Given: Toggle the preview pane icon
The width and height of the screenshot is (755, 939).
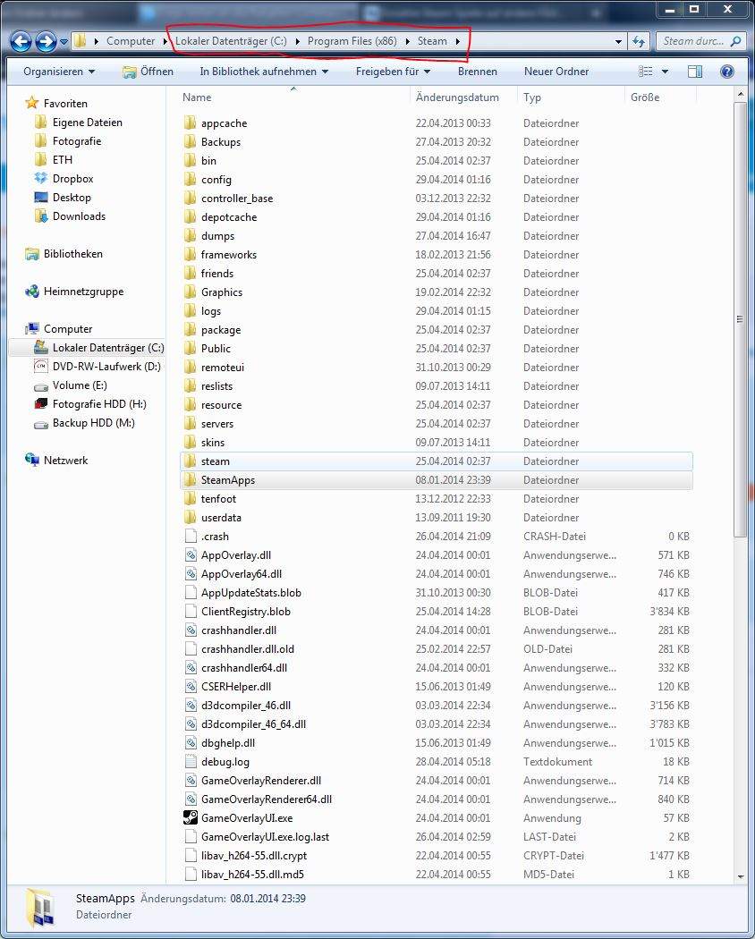Looking at the screenshot, I should [x=695, y=72].
